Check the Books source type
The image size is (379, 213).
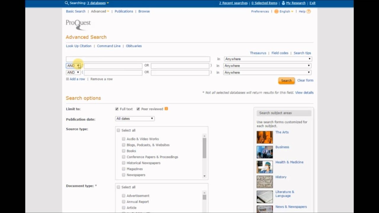click(123, 151)
